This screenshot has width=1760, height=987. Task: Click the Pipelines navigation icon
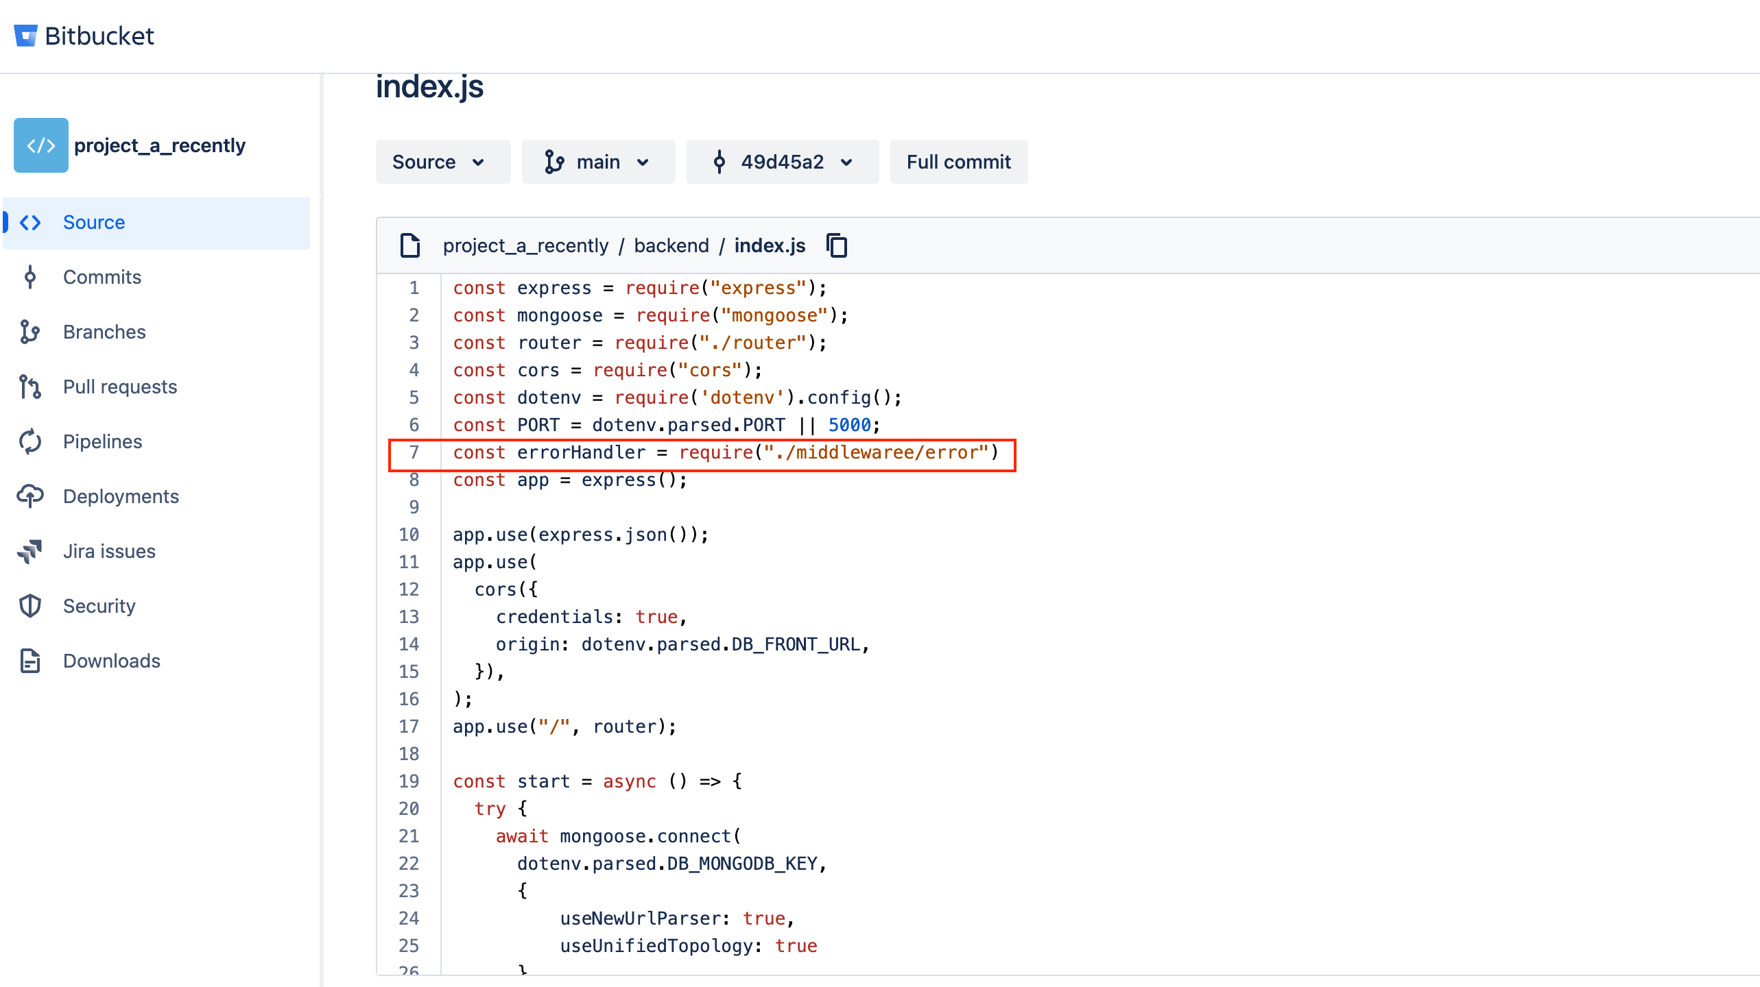point(32,441)
